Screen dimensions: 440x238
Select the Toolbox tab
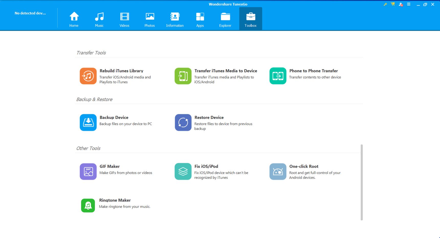point(250,19)
